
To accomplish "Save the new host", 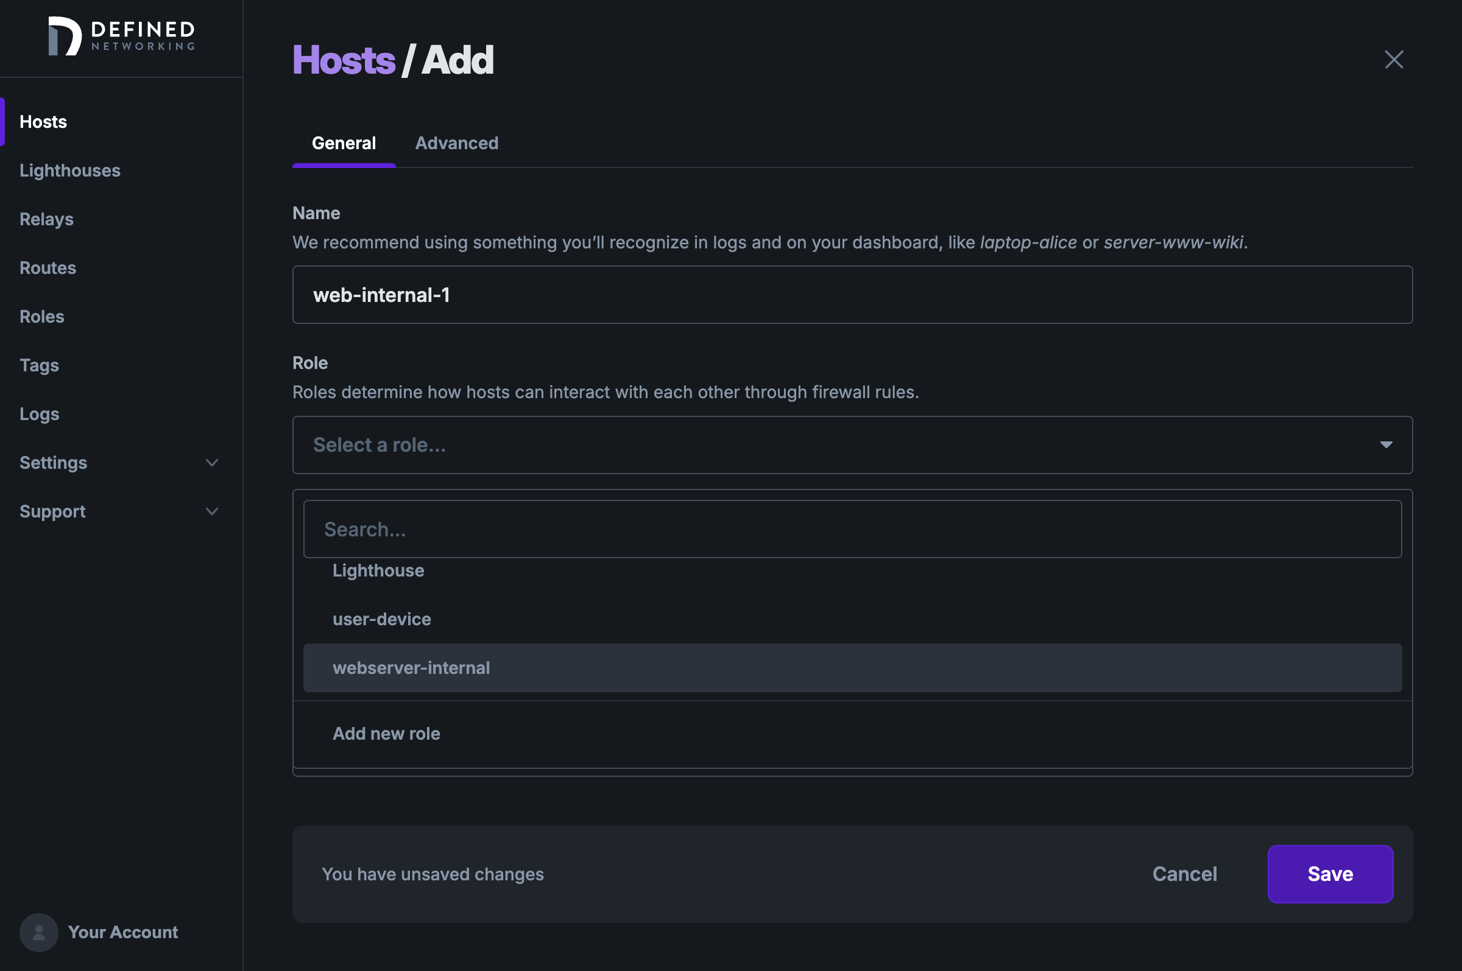I will coord(1330,874).
